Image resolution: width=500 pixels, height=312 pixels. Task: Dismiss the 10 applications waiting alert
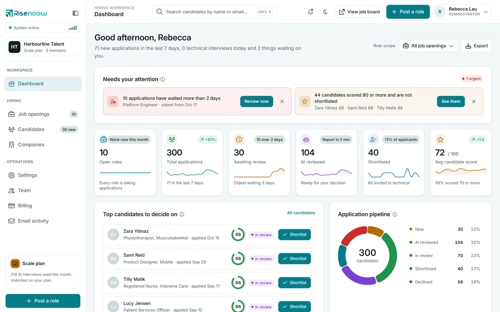[282, 101]
